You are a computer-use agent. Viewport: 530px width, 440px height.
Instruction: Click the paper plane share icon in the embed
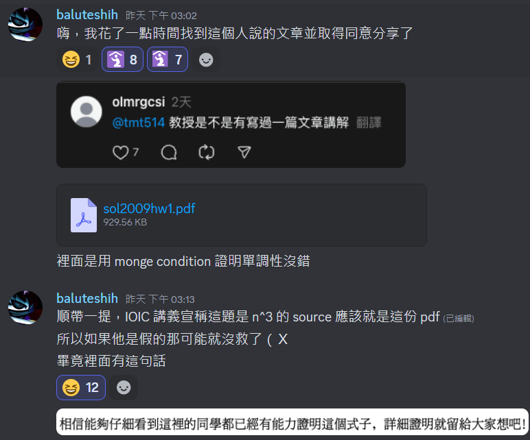pyautogui.click(x=244, y=153)
